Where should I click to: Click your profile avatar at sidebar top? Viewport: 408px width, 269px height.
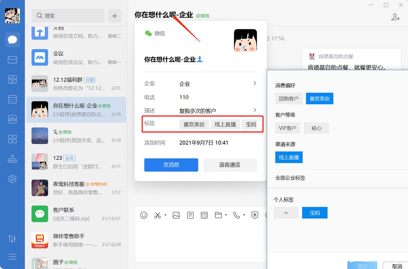pyautogui.click(x=12, y=16)
